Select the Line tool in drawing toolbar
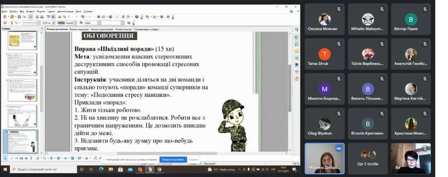The height and width of the screenshot is (177, 448). point(12,158)
